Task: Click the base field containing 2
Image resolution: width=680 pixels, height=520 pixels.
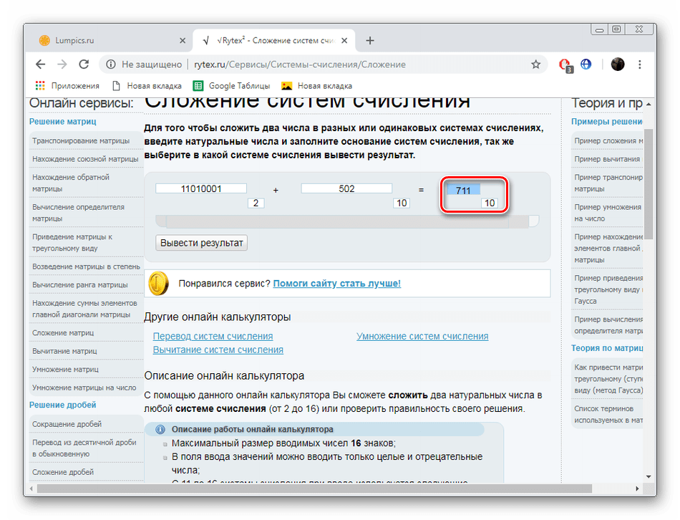Action: 256,203
